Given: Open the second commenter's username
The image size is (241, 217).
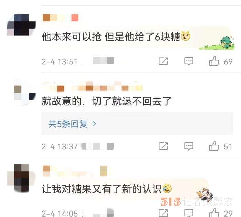Looking at the screenshot, I should pos(92,87).
